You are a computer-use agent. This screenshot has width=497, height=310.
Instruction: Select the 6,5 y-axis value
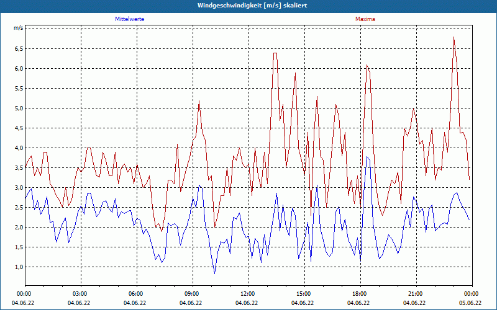19,49
